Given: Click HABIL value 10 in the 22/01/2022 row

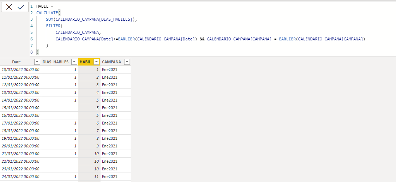Looking at the screenshot, I should tap(89, 161).
